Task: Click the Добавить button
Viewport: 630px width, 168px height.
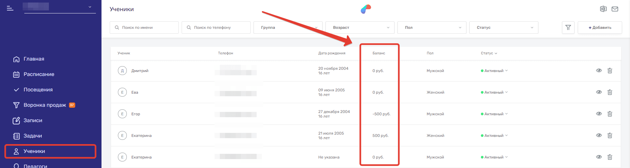Action: (x=599, y=28)
